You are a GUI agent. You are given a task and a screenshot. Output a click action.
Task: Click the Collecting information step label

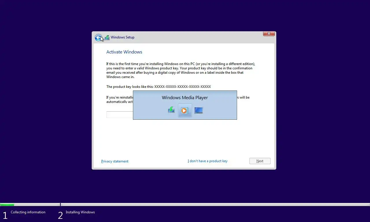click(x=28, y=212)
